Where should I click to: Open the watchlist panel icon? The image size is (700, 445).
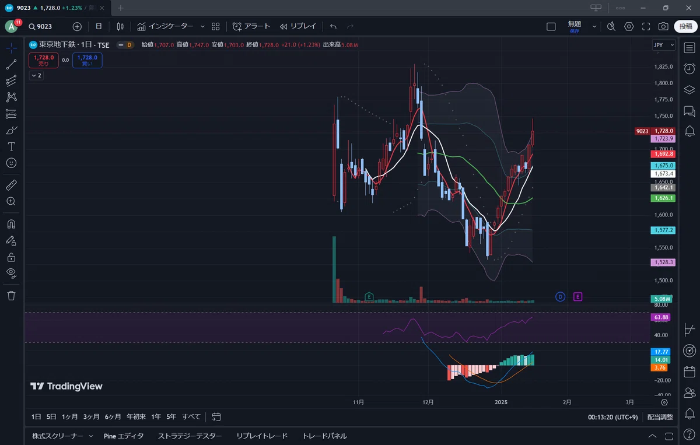point(689,48)
